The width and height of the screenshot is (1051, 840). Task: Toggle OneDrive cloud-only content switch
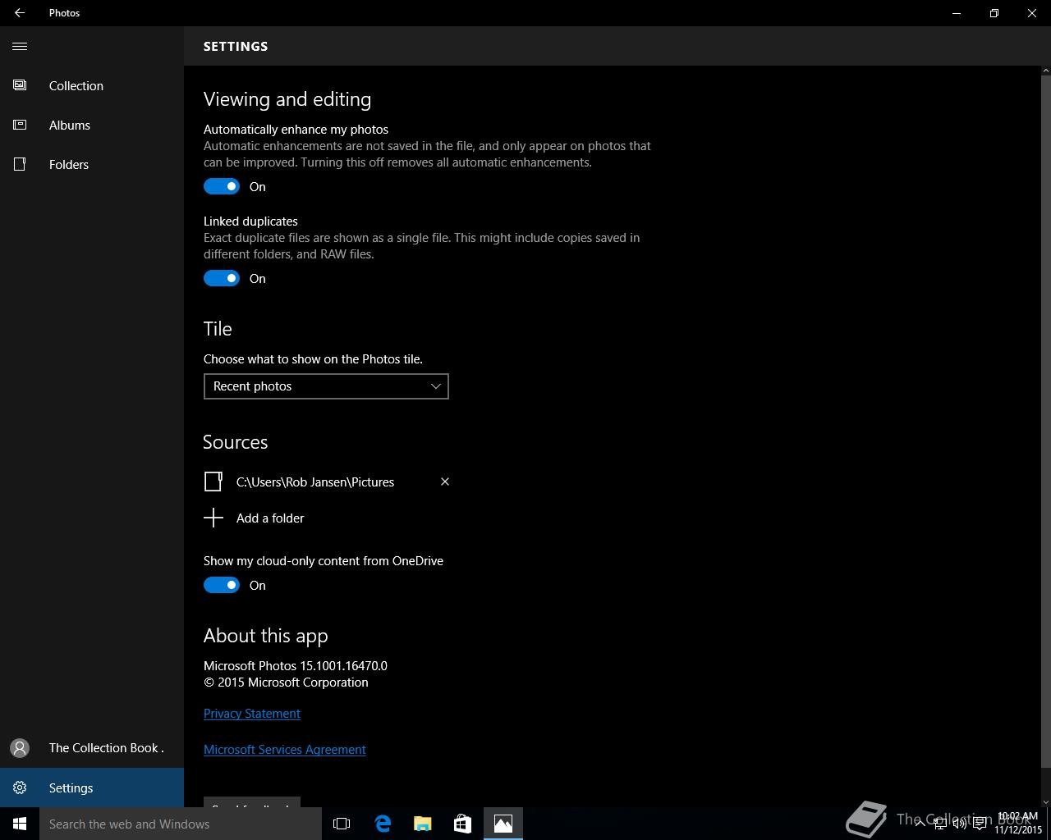point(222,585)
